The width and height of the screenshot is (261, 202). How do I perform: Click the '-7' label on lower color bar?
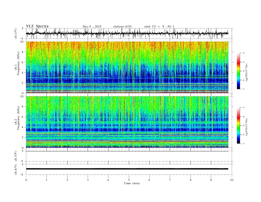pos(243,144)
